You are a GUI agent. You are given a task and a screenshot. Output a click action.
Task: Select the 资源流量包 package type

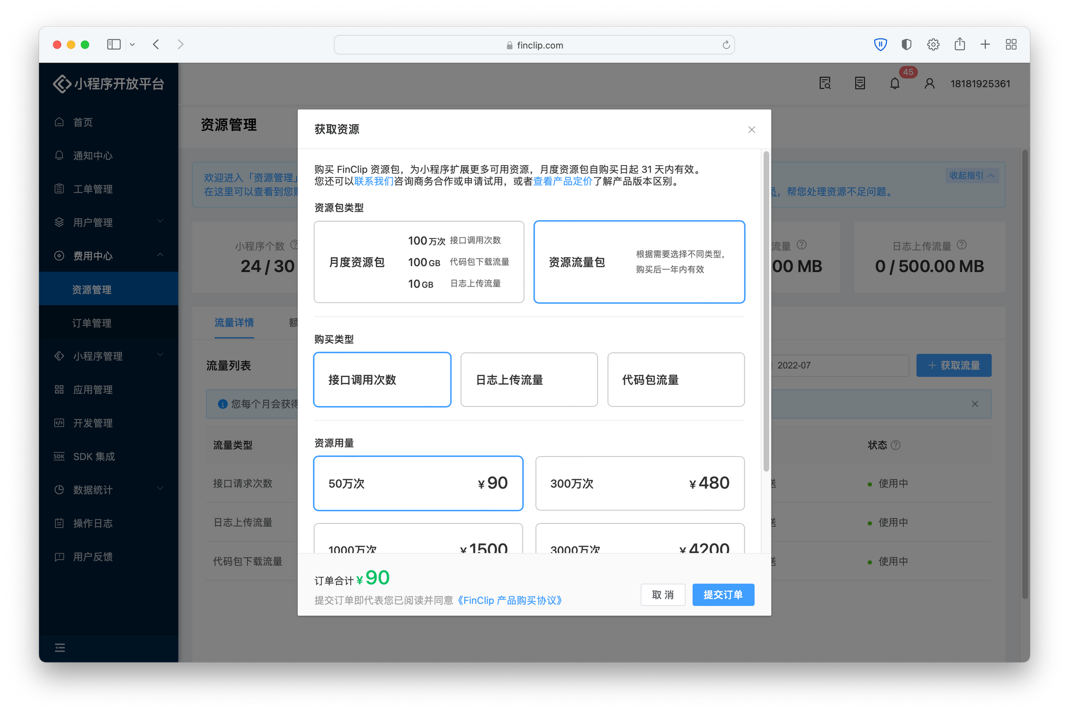pyautogui.click(x=639, y=262)
